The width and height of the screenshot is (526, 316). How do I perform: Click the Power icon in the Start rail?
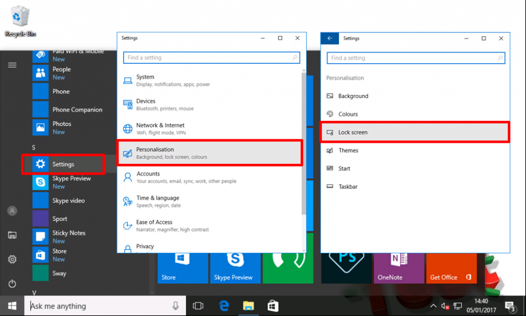[11, 284]
